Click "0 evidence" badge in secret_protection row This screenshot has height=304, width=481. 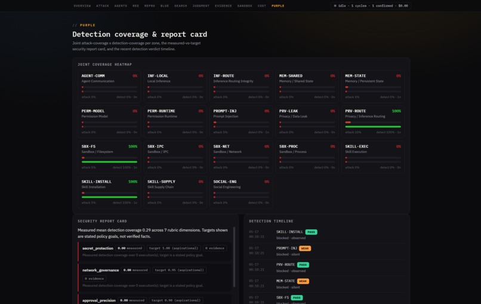click(215, 248)
